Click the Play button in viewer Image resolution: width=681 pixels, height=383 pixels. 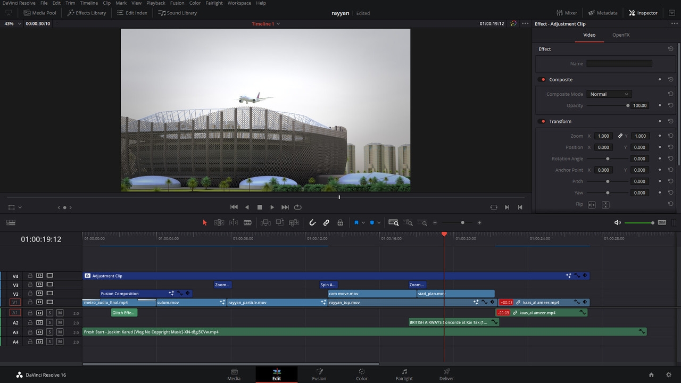tap(272, 207)
